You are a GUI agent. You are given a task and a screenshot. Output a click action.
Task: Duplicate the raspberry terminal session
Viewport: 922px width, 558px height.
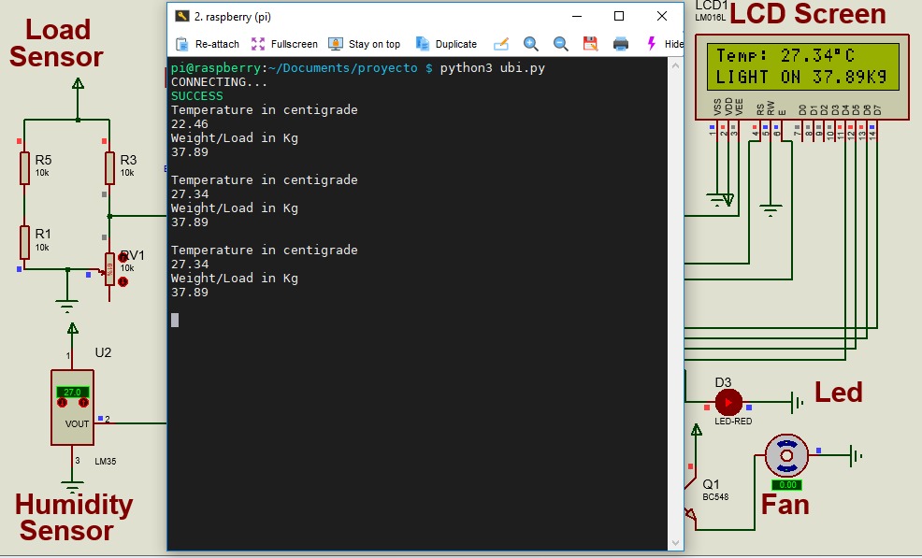click(446, 44)
